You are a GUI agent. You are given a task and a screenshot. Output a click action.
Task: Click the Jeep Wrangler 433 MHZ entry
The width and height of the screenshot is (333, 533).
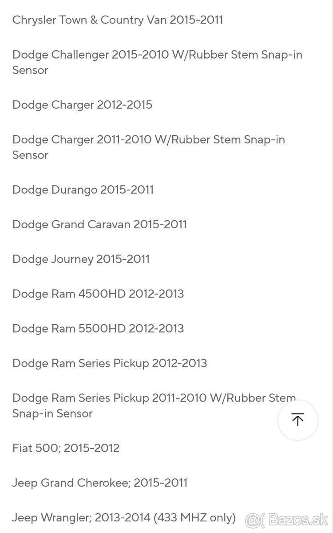124,518
